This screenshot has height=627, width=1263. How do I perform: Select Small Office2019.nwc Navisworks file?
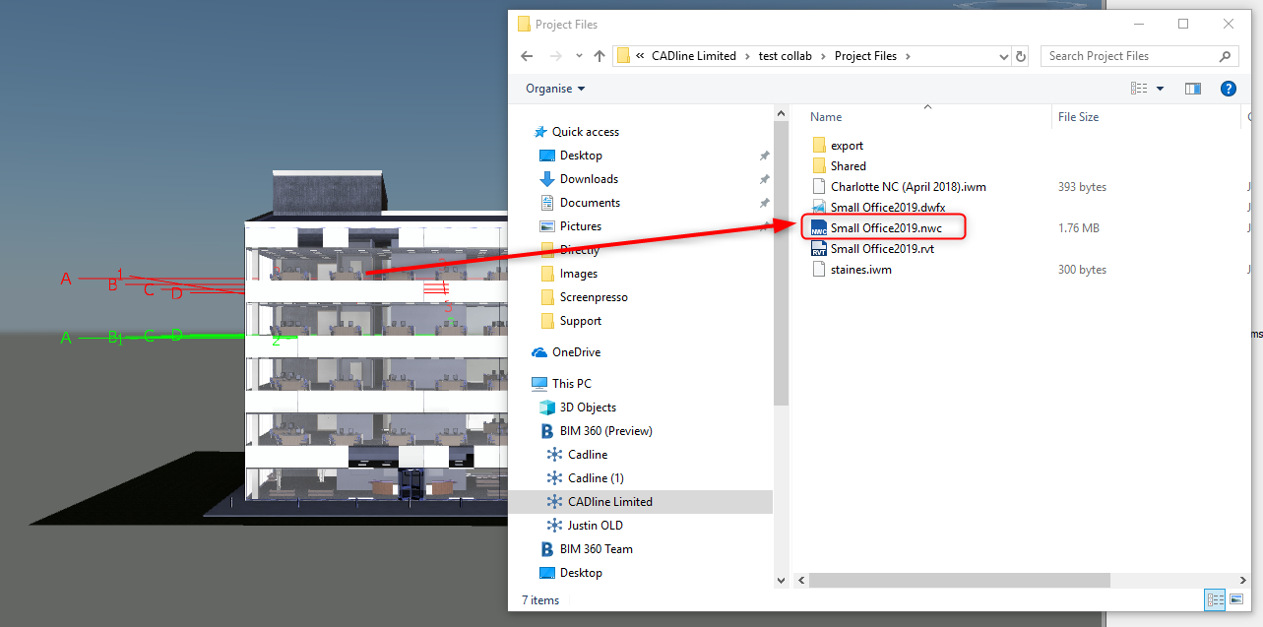(886, 228)
